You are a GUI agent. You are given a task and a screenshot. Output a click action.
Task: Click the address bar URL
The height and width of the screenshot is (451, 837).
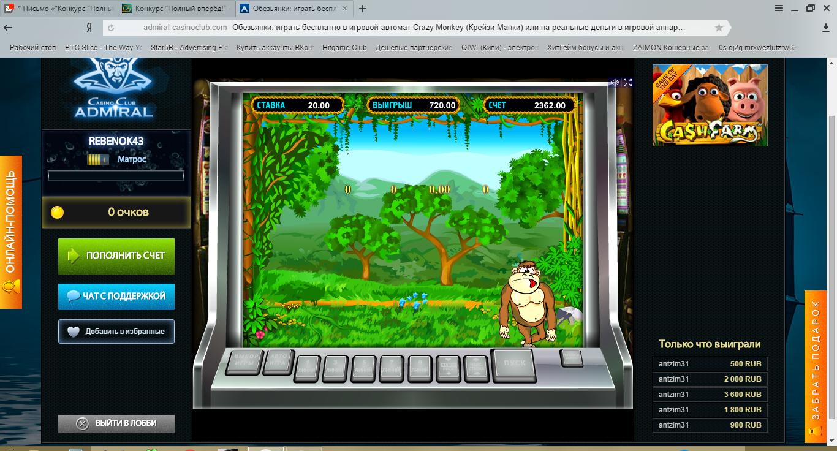184,28
